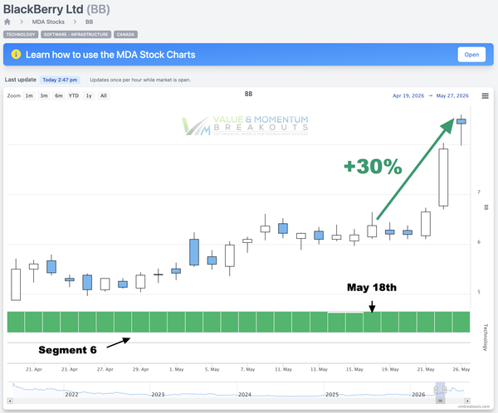
Task: Click the vmbreakouts.com credit link
Action: (474, 406)
